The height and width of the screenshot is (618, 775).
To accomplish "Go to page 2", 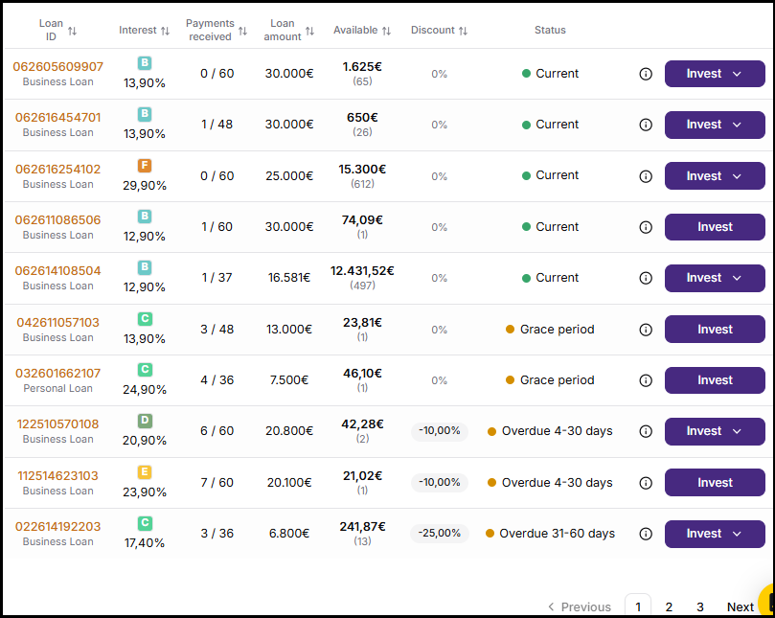I will (669, 607).
